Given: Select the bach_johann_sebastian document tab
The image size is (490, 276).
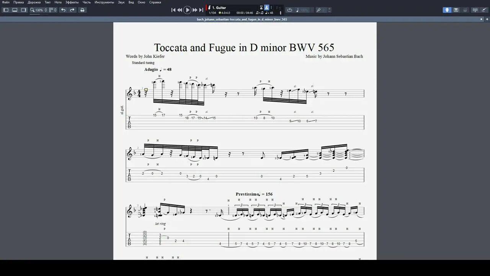Looking at the screenshot, I should (x=242, y=19).
